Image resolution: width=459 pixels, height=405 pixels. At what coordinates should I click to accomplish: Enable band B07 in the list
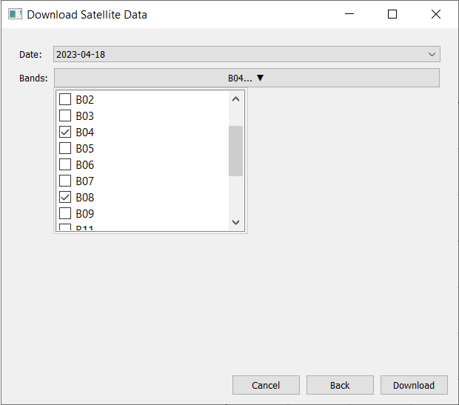coord(65,181)
